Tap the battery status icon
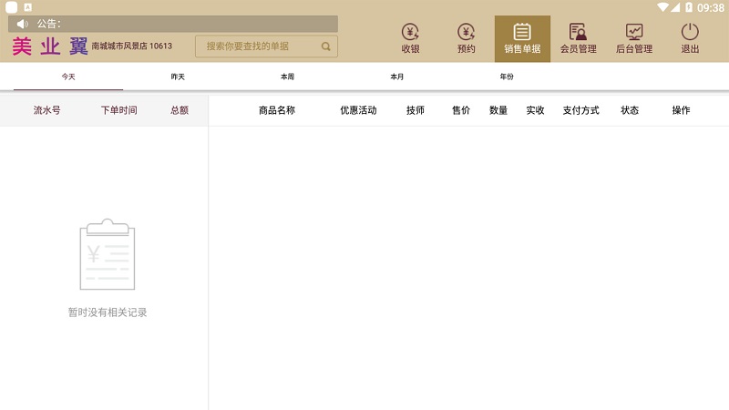Screen dimensions: 729x410 pyautogui.click(x=689, y=7)
